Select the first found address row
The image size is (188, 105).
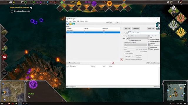93,31
